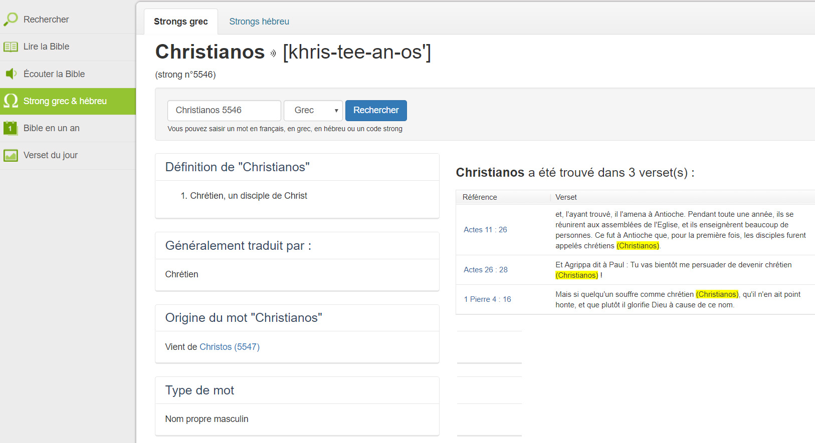815x443 pixels.
Task: Follow the Christos (5547) origin link
Action: pos(229,347)
